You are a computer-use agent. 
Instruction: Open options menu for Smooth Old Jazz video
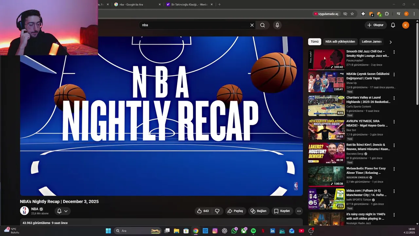click(x=394, y=52)
